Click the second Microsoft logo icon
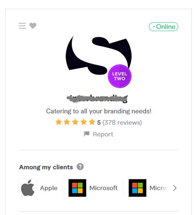 138,188
